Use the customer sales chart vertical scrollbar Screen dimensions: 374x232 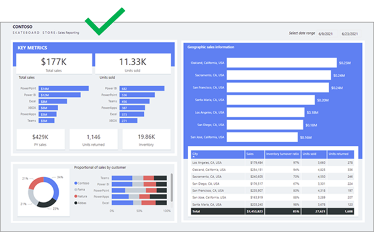pyautogui.click(x=172, y=187)
